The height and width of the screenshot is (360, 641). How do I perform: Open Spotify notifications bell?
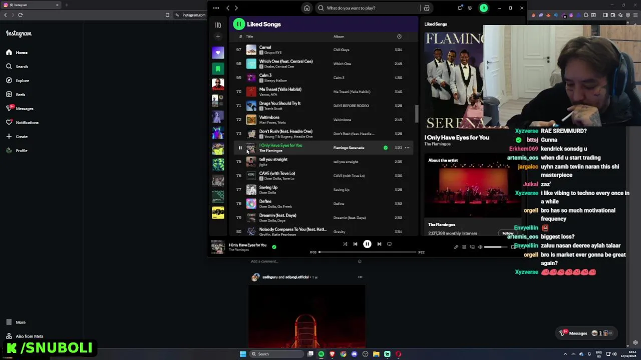(460, 8)
